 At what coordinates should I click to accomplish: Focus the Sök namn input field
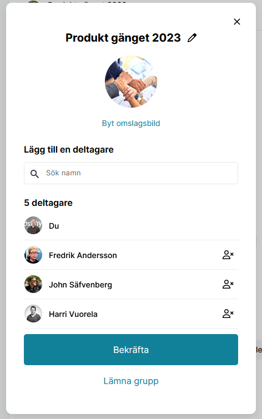coord(131,173)
